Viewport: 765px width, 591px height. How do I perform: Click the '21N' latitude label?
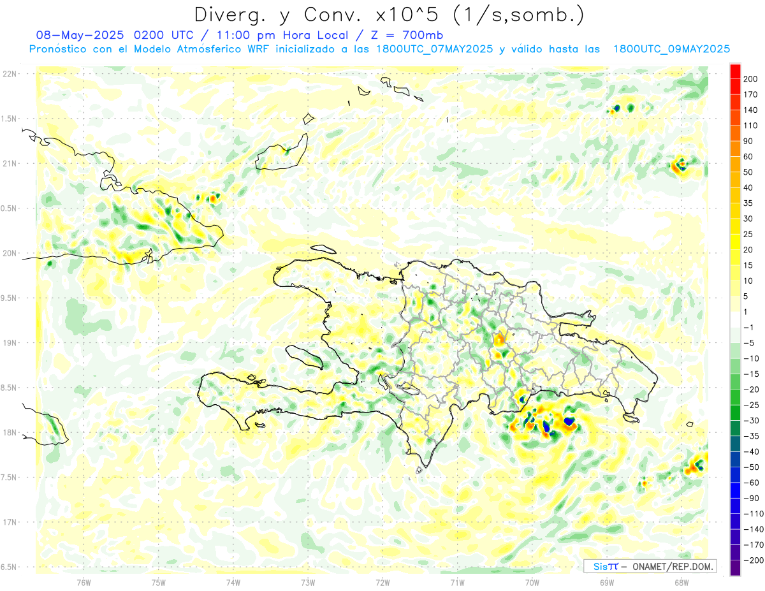[x=10, y=164]
